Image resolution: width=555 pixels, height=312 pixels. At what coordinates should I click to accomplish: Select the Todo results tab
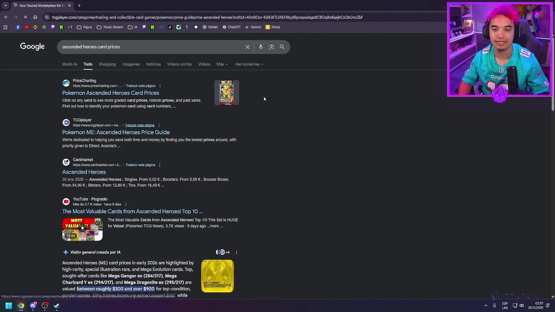tap(88, 64)
